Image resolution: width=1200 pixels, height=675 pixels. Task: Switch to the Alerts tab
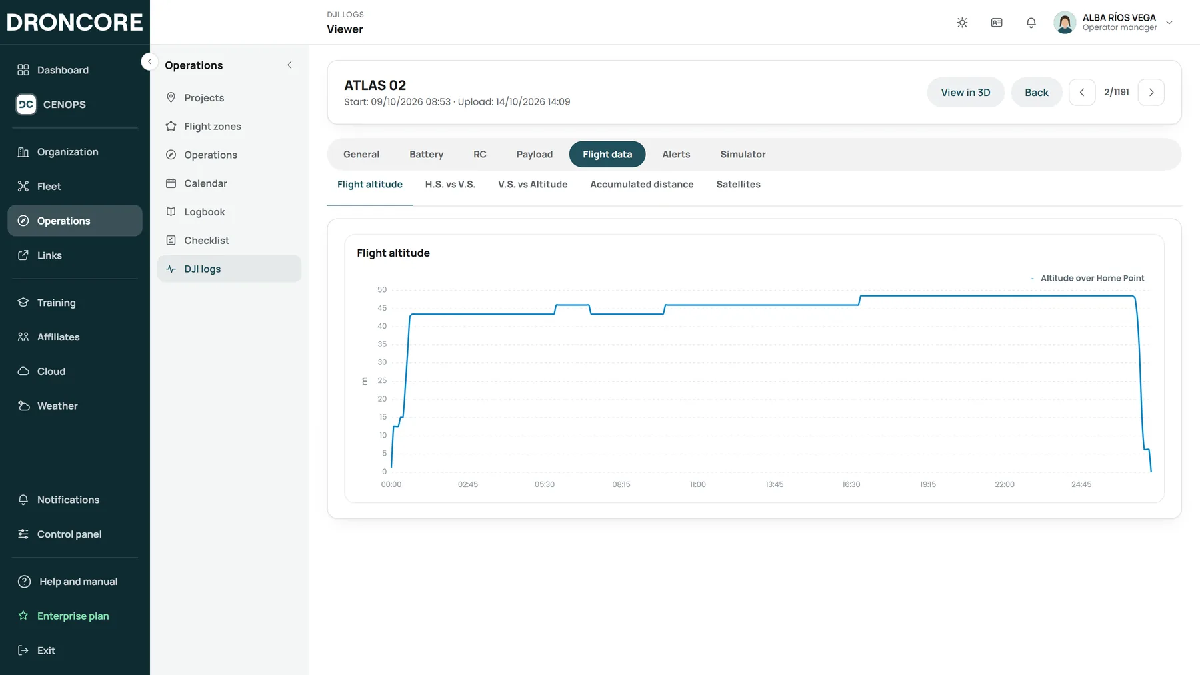tap(676, 155)
